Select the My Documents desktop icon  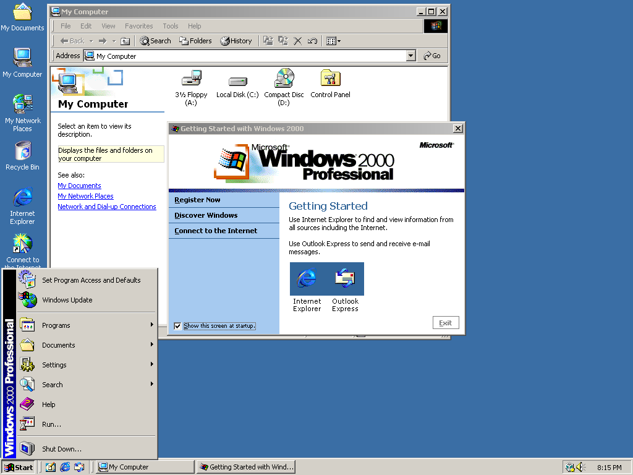(x=22, y=17)
